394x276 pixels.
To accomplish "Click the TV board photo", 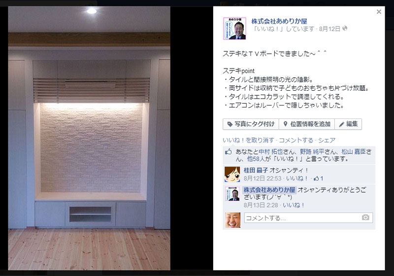I will coord(89,138).
